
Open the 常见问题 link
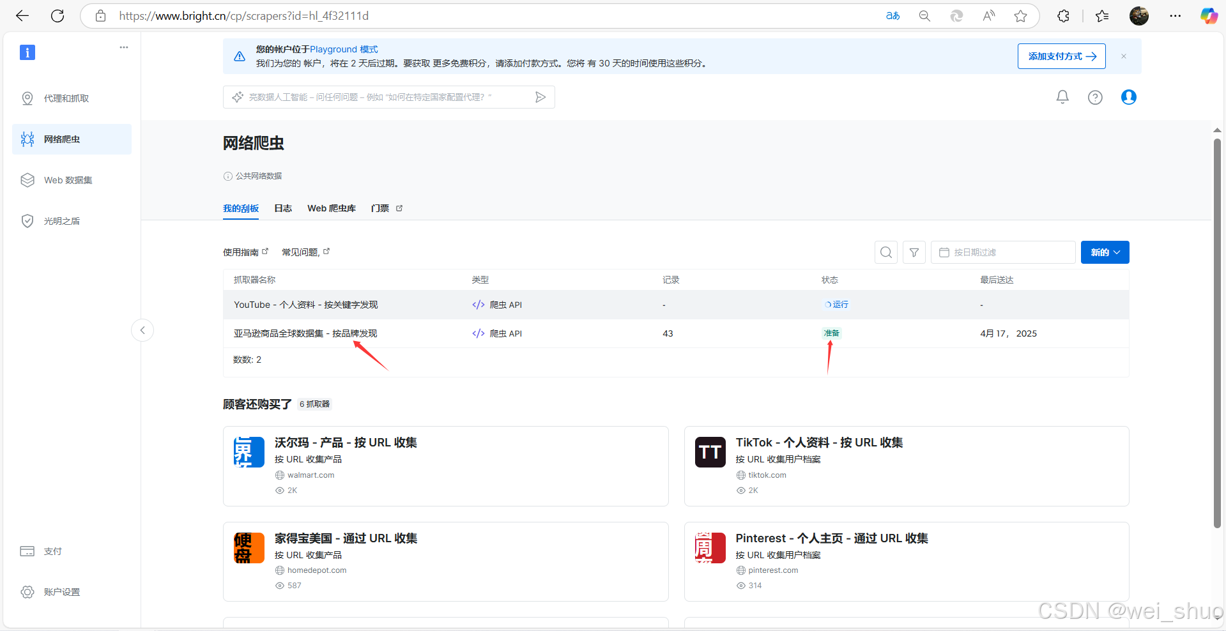(x=305, y=252)
